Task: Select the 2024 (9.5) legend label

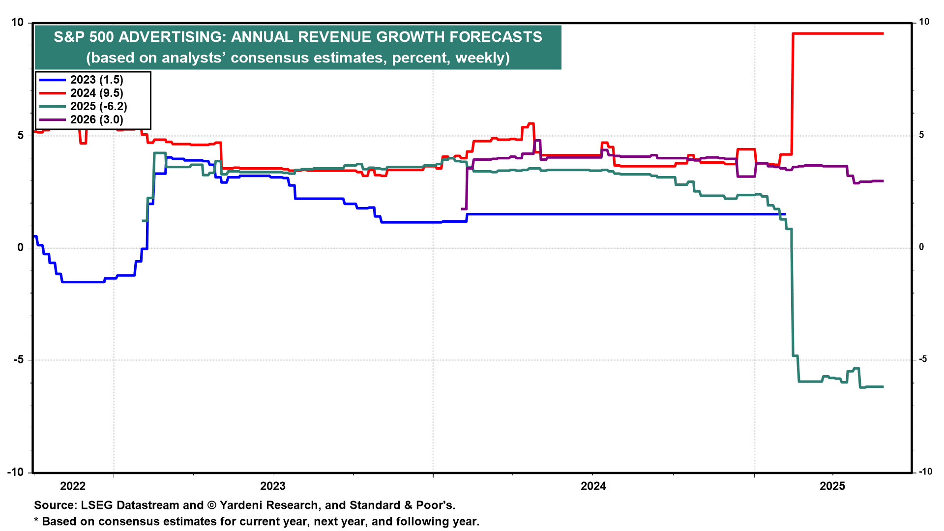Action: pos(96,93)
